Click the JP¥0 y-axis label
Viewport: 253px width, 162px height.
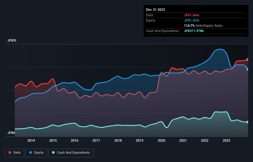click(x=11, y=133)
